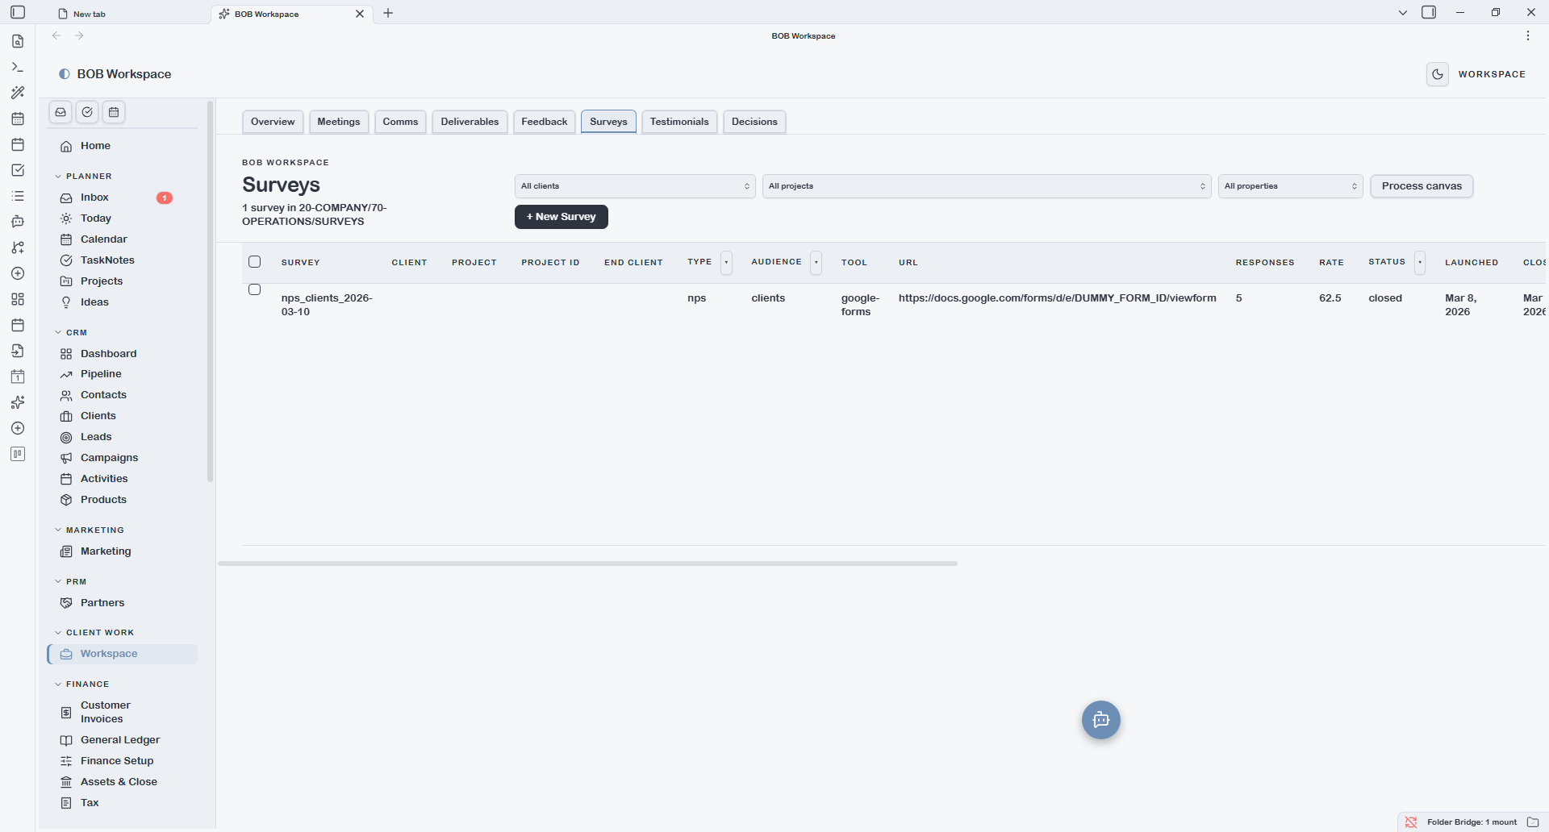
Task: Click the WORKSPACE label button
Action: tap(1492, 74)
